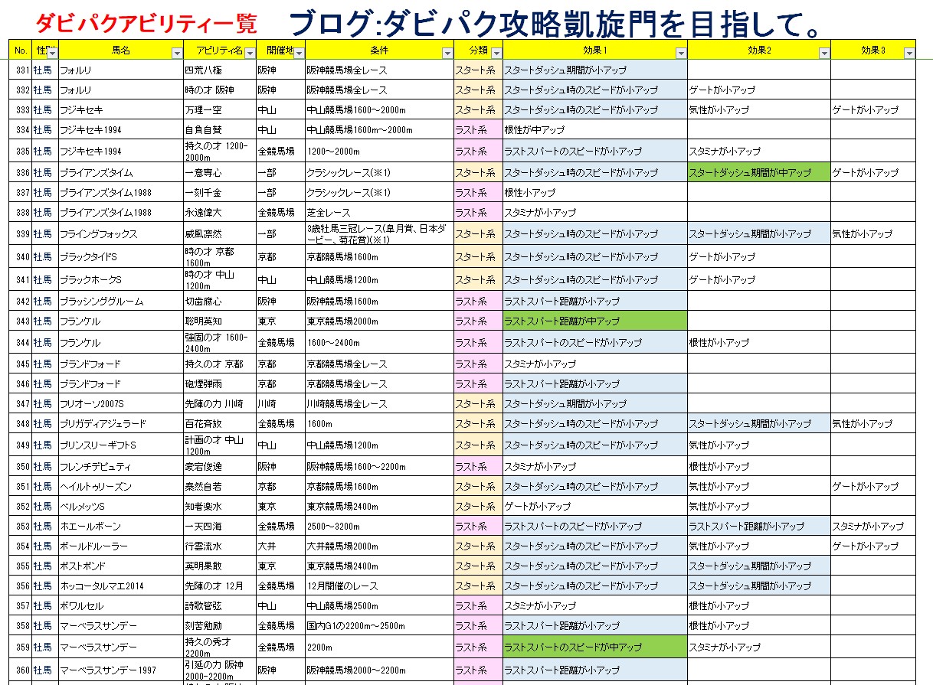Select the ability cell 一刻千金
Screen dimensions: 933x685
click(x=219, y=192)
